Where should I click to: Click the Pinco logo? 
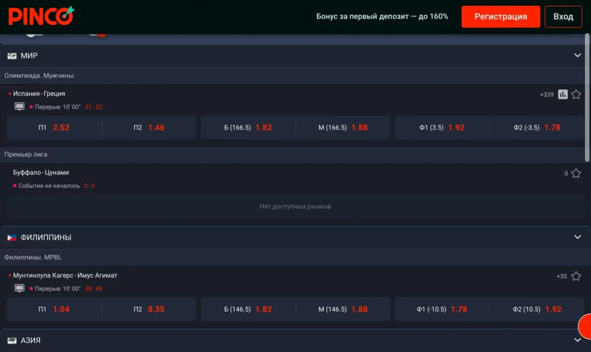pyautogui.click(x=41, y=16)
